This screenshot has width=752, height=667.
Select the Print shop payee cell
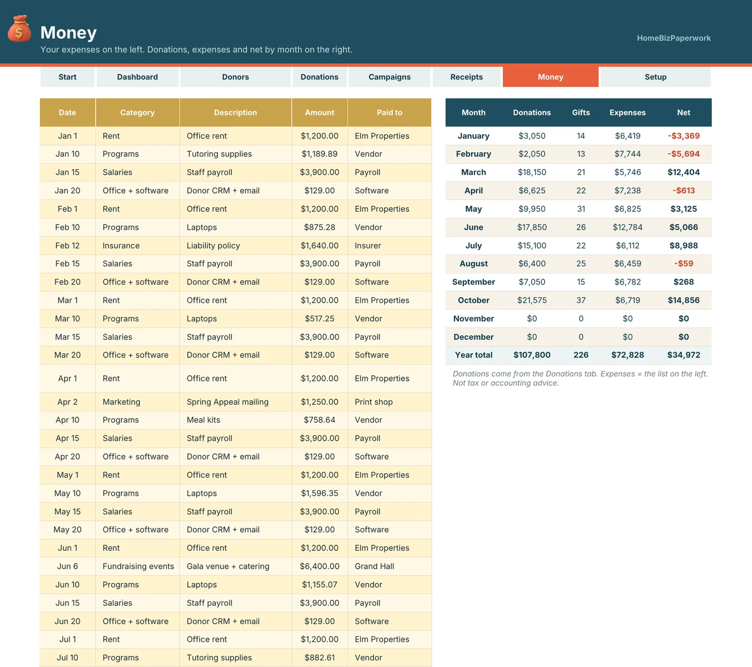[x=389, y=402]
